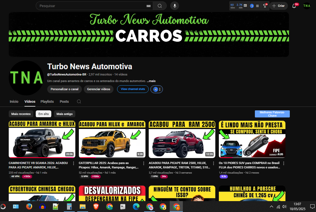Click >100x badge under Scania video

coord(27,176)
